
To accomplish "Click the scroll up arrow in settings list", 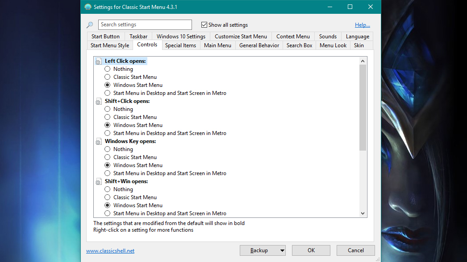I will click(363, 61).
